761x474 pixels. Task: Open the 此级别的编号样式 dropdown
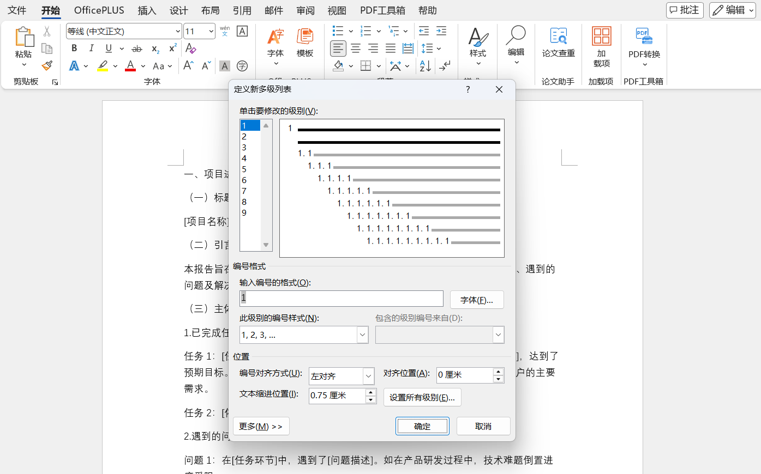(x=362, y=335)
